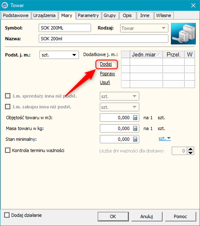
Task: Toggle J.m. sprzedaży inna niż podst. checkbox
Action: click(7, 96)
